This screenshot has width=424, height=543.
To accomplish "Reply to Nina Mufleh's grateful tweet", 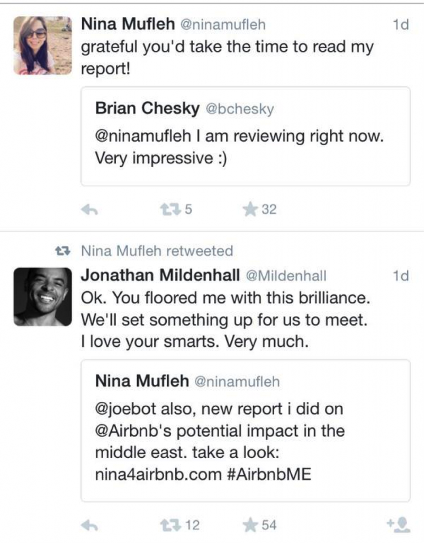I will (89, 209).
